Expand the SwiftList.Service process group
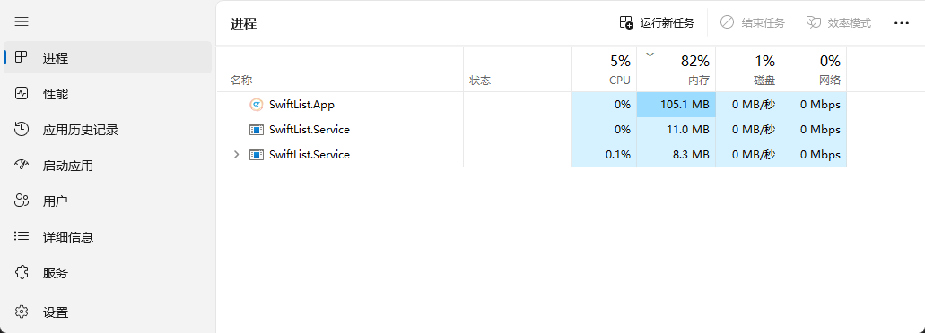The width and height of the screenshot is (925, 333). (237, 155)
